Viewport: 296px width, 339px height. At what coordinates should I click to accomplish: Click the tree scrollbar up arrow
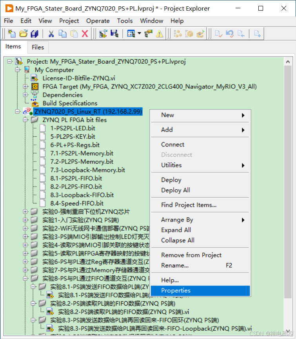(x=288, y=62)
